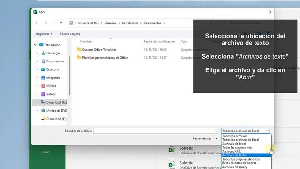The height and width of the screenshot is (169, 300).
Task: Expand Escritorio tree node chevron
Action: click(37, 69)
